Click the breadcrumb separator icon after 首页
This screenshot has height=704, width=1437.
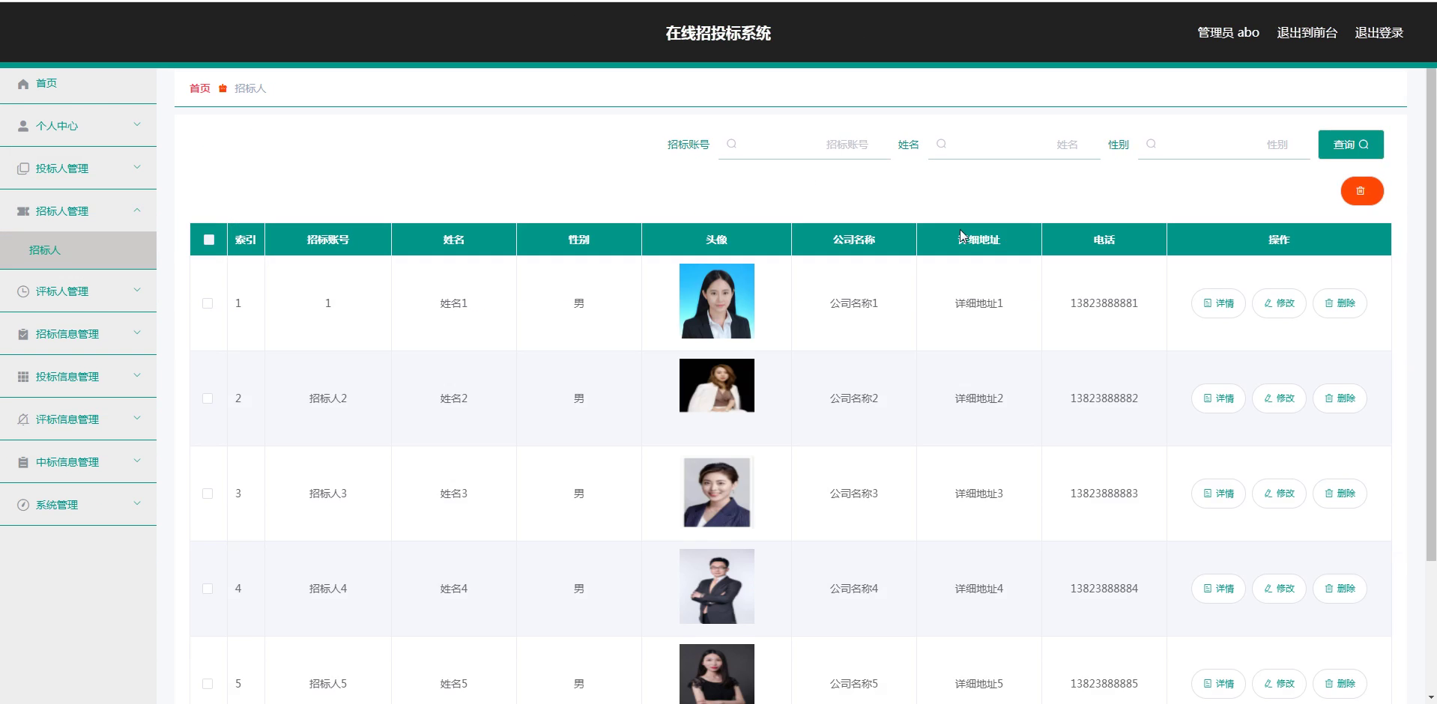(x=223, y=88)
